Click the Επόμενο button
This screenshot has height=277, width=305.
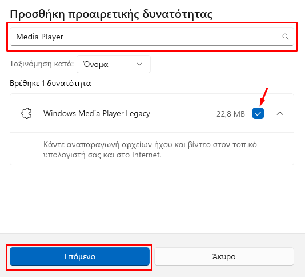click(x=80, y=256)
